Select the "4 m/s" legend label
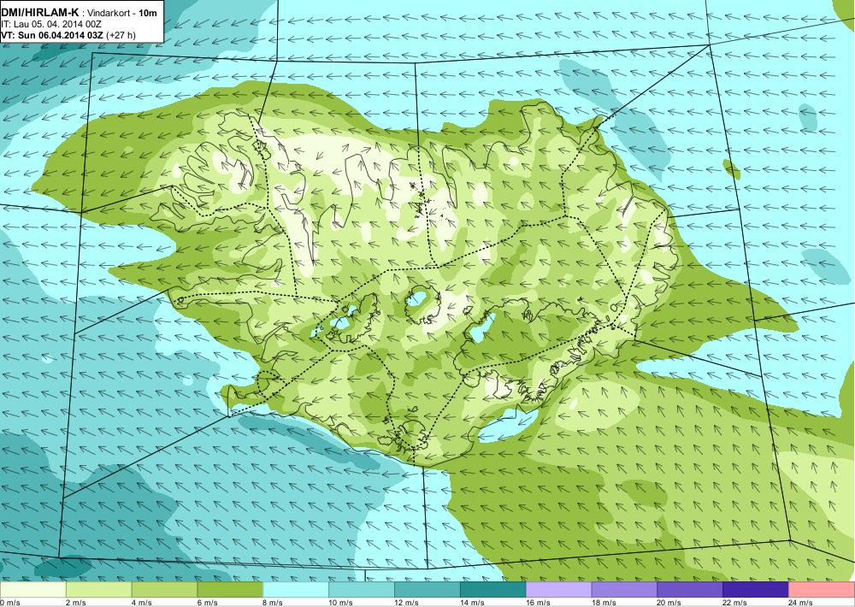The height and width of the screenshot is (607, 855). (142, 603)
